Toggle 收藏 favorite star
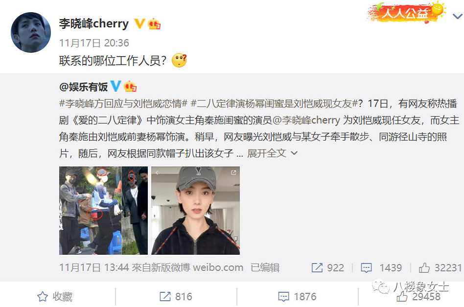This screenshot has width=464, height=307. pyautogui.click(x=55, y=296)
